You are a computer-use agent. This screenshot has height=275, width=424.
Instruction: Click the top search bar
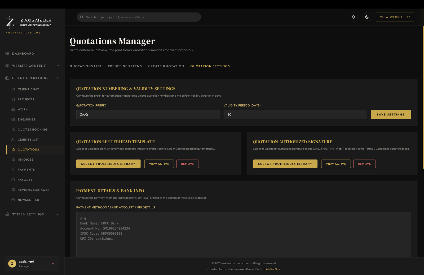[x=139, y=17]
